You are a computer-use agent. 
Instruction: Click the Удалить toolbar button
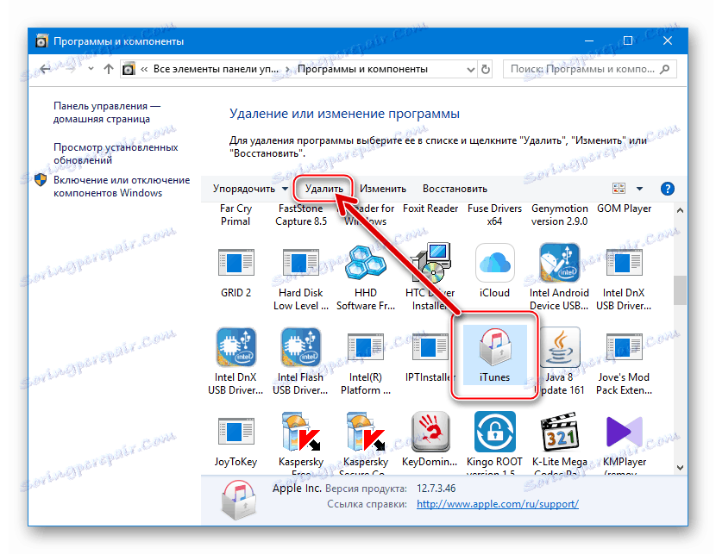pos(323,189)
